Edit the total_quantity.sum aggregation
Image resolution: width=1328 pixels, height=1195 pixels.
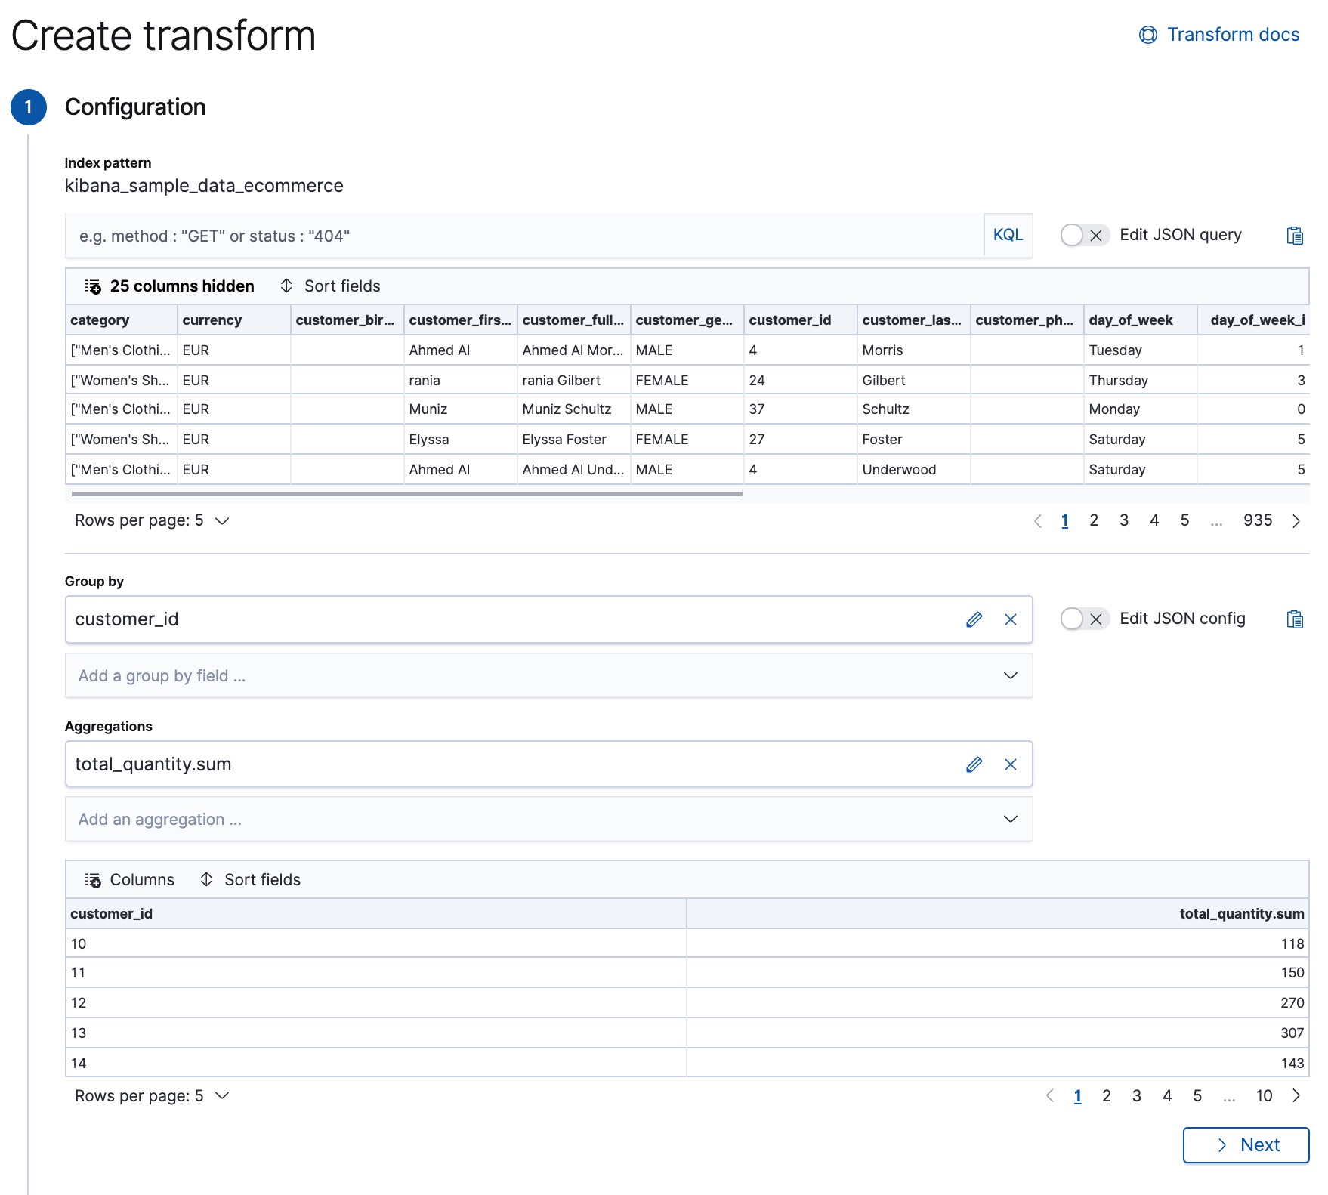point(974,764)
